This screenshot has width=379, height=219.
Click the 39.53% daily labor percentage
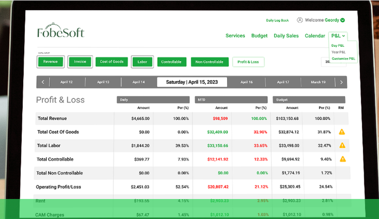click(x=182, y=145)
